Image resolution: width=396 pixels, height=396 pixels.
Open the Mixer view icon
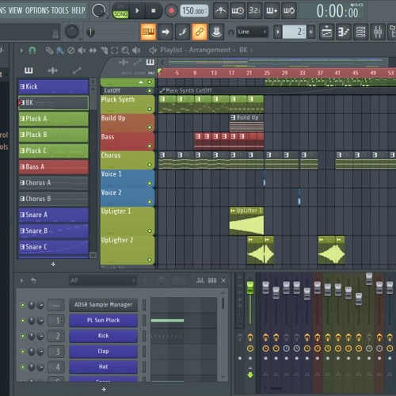click(x=378, y=32)
